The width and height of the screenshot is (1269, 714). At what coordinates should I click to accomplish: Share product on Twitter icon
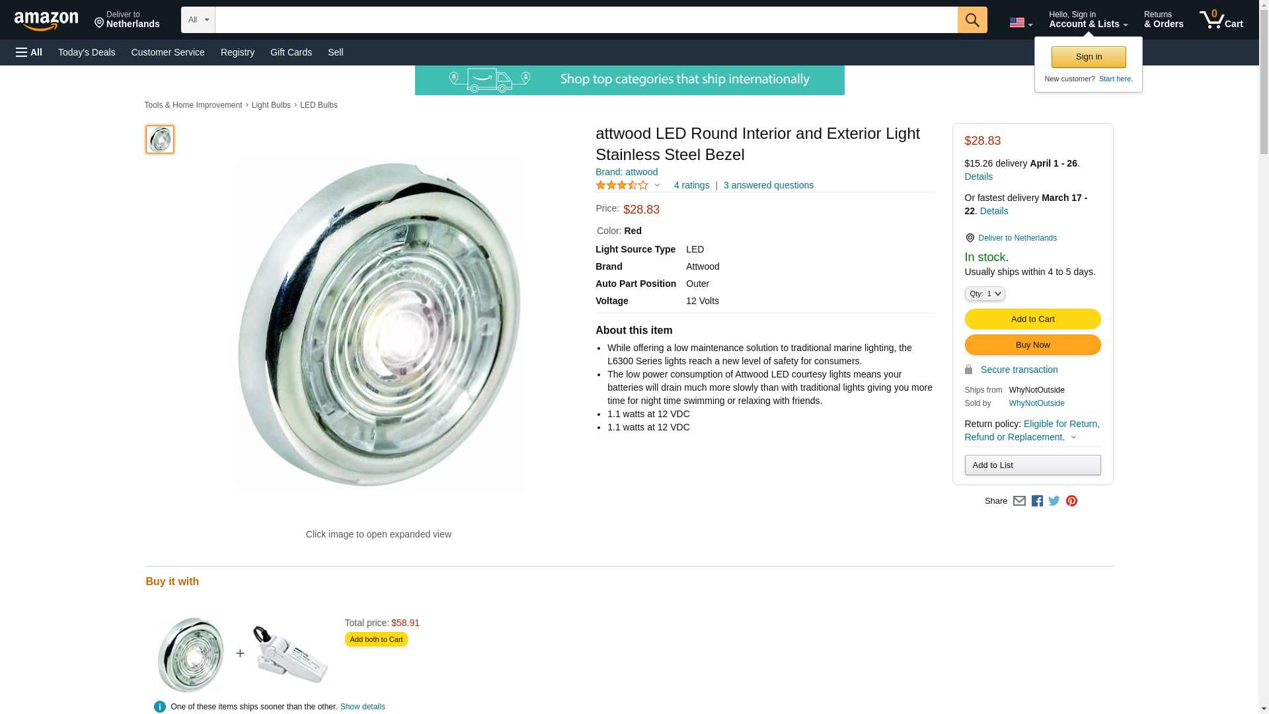1054,501
